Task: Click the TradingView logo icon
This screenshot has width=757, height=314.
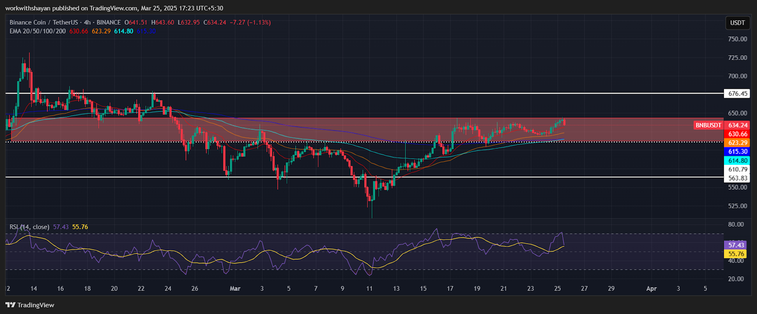Action: click(x=10, y=305)
